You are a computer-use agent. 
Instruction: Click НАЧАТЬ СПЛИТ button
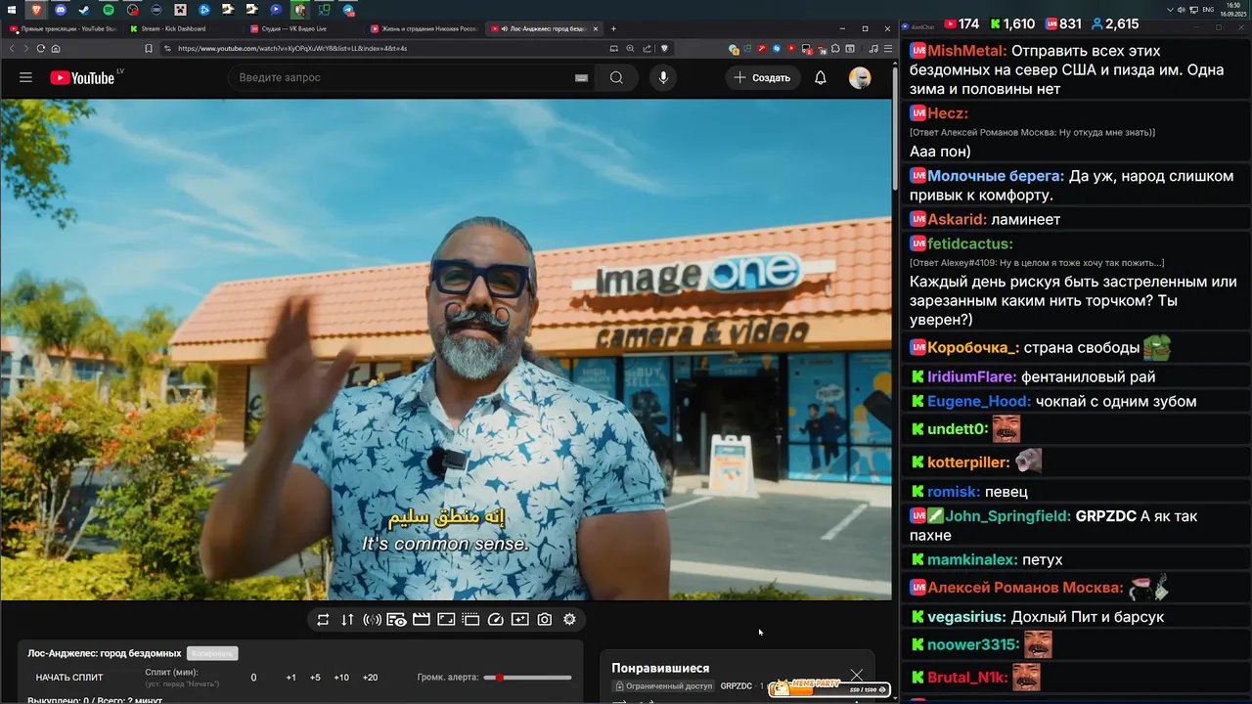click(69, 678)
